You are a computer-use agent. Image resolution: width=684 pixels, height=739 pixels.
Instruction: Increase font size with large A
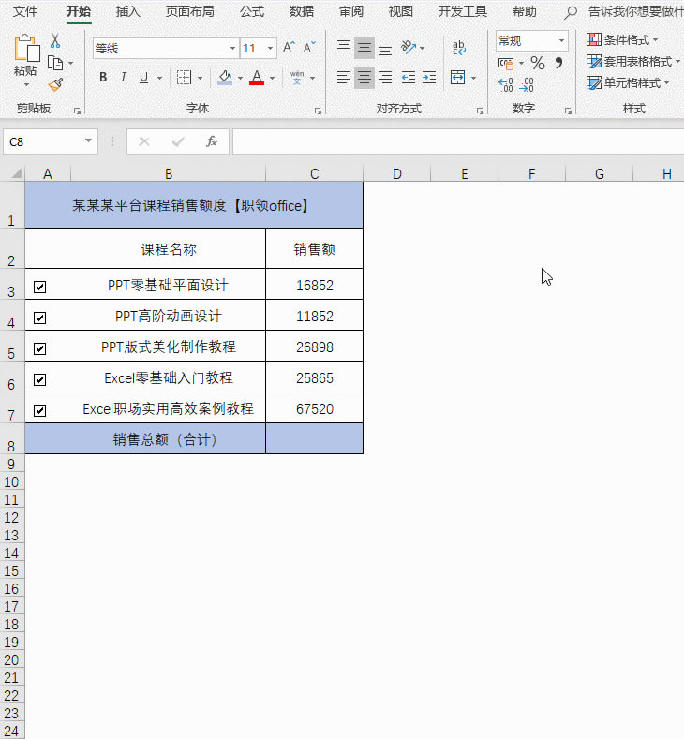289,48
